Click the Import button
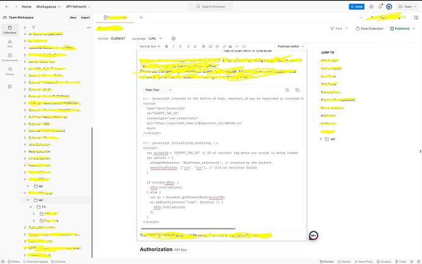The width and height of the screenshot is (422, 264). pos(85,18)
